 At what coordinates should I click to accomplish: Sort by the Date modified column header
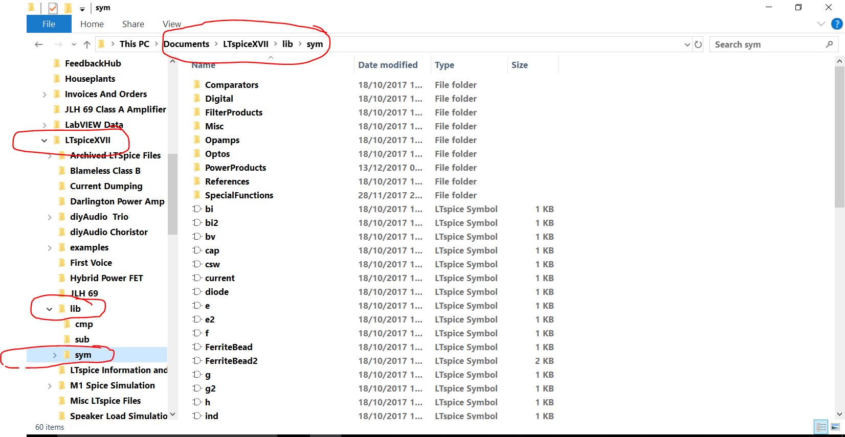388,65
